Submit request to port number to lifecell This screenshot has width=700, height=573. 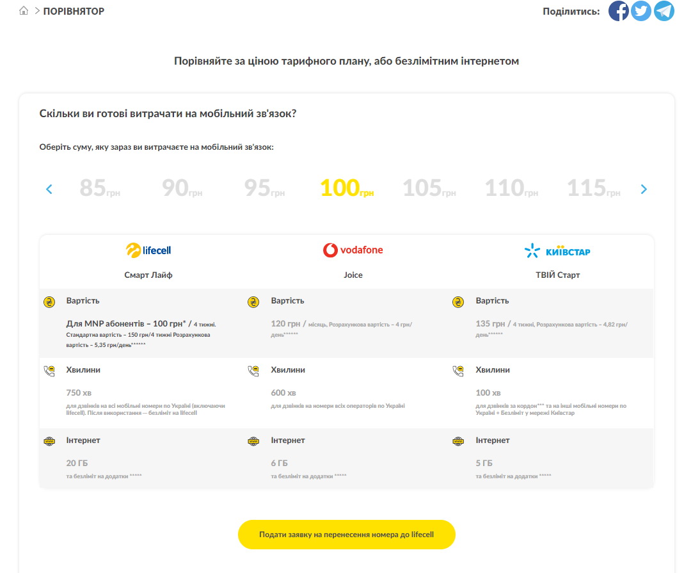[346, 535]
